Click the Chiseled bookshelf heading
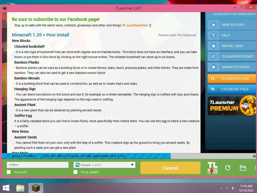 tap(29, 46)
